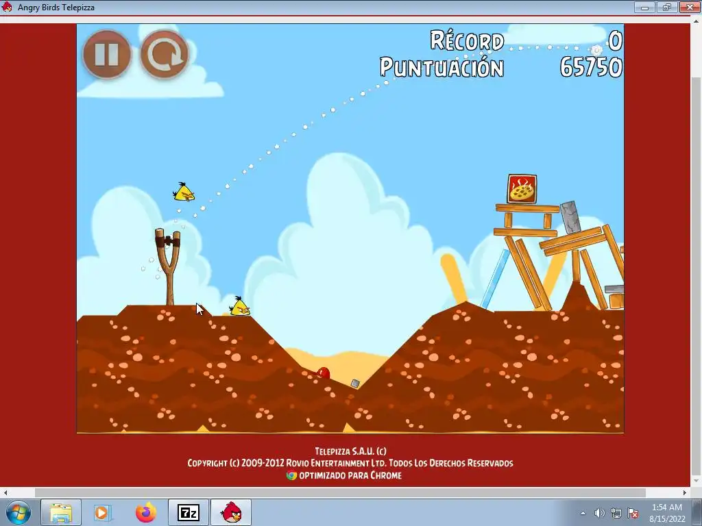Click the Optimizado para Chrome text

[x=350, y=475]
